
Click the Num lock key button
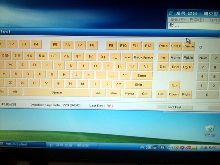(203, 58)
